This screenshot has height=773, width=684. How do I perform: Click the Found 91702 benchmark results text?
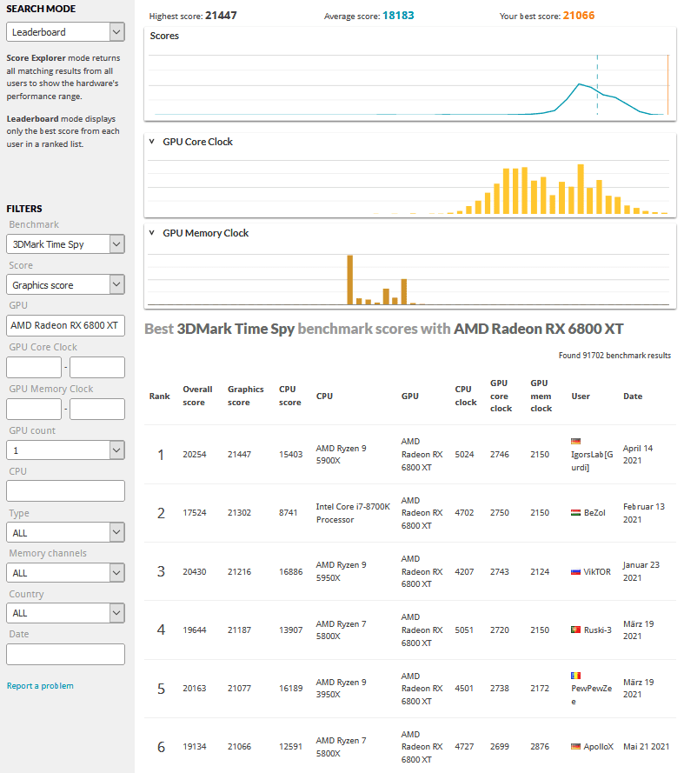[x=614, y=355]
